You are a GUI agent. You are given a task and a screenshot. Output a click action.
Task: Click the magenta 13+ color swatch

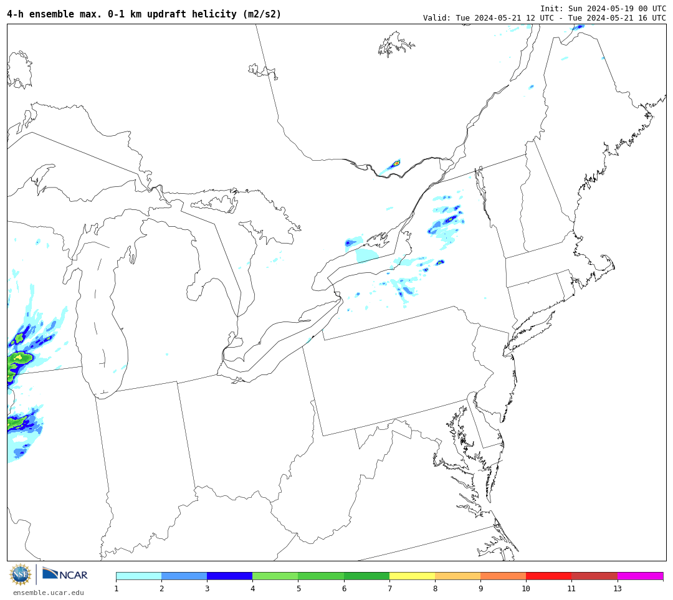tap(641, 576)
